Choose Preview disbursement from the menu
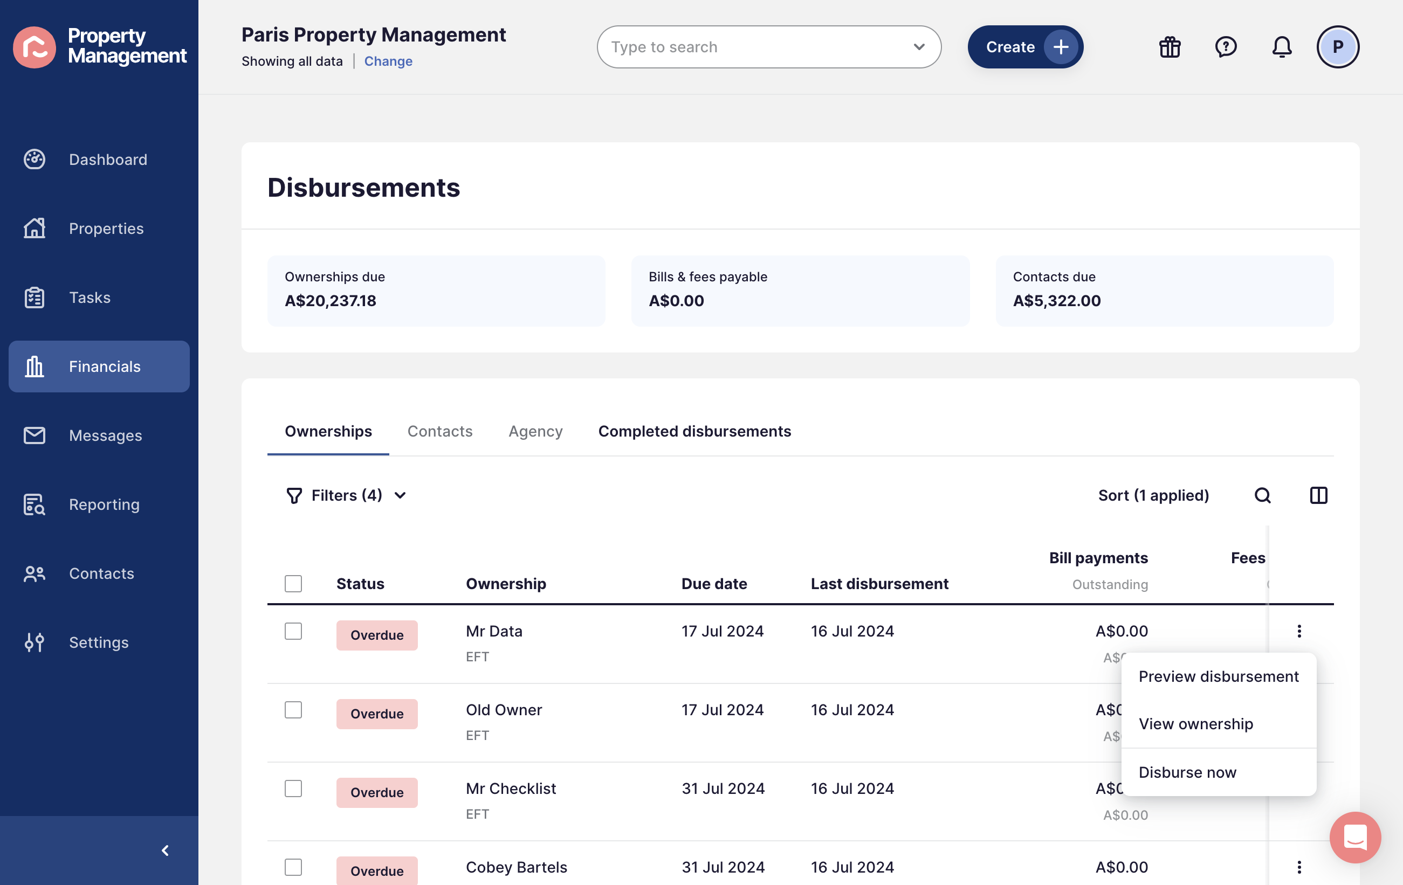This screenshot has width=1403, height=885. tap(1218, 676)
